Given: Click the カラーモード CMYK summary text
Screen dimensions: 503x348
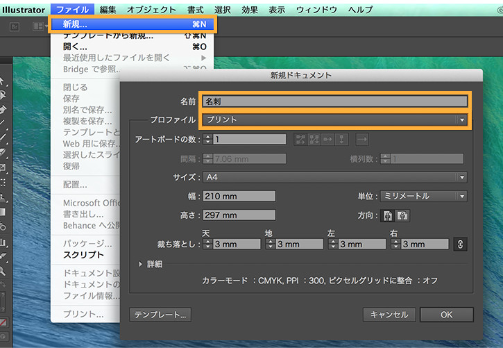Looking at the screenshot, I should click(x=320, y=281).
